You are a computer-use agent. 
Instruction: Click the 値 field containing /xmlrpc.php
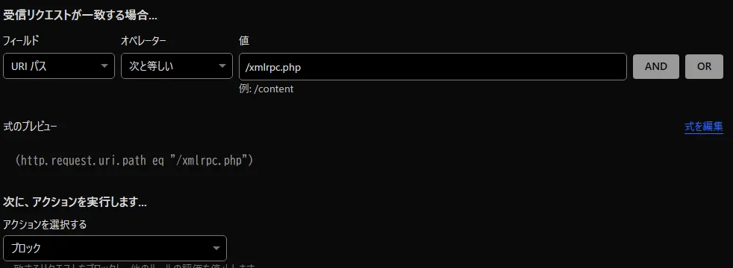coord(432,67)
